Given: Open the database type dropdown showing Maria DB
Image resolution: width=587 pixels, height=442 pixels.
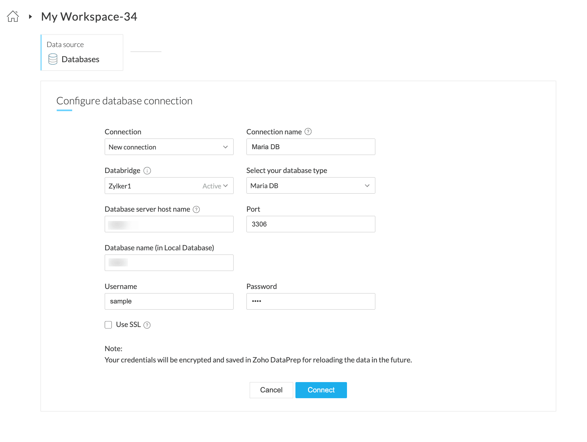Looking at the screenshot, I should 311,186.
